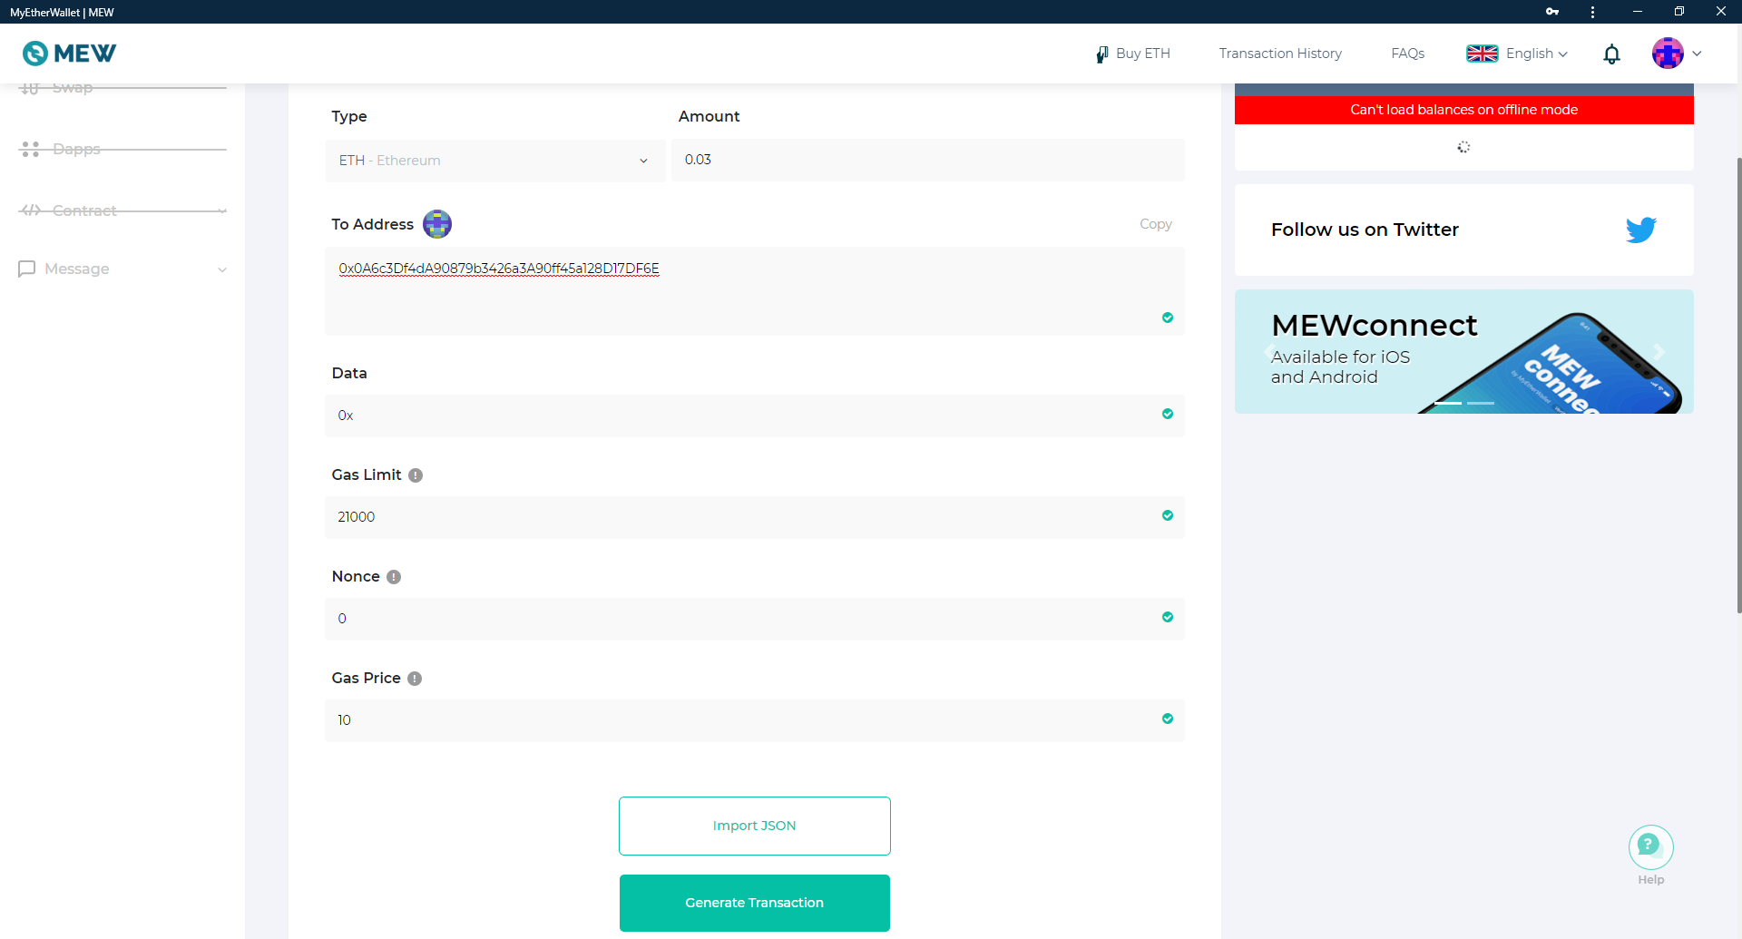1742x939 pixels.
Task: Go to previous MEWconnect banner slide
Action: pyautogui.click(x=1268, y=352)
